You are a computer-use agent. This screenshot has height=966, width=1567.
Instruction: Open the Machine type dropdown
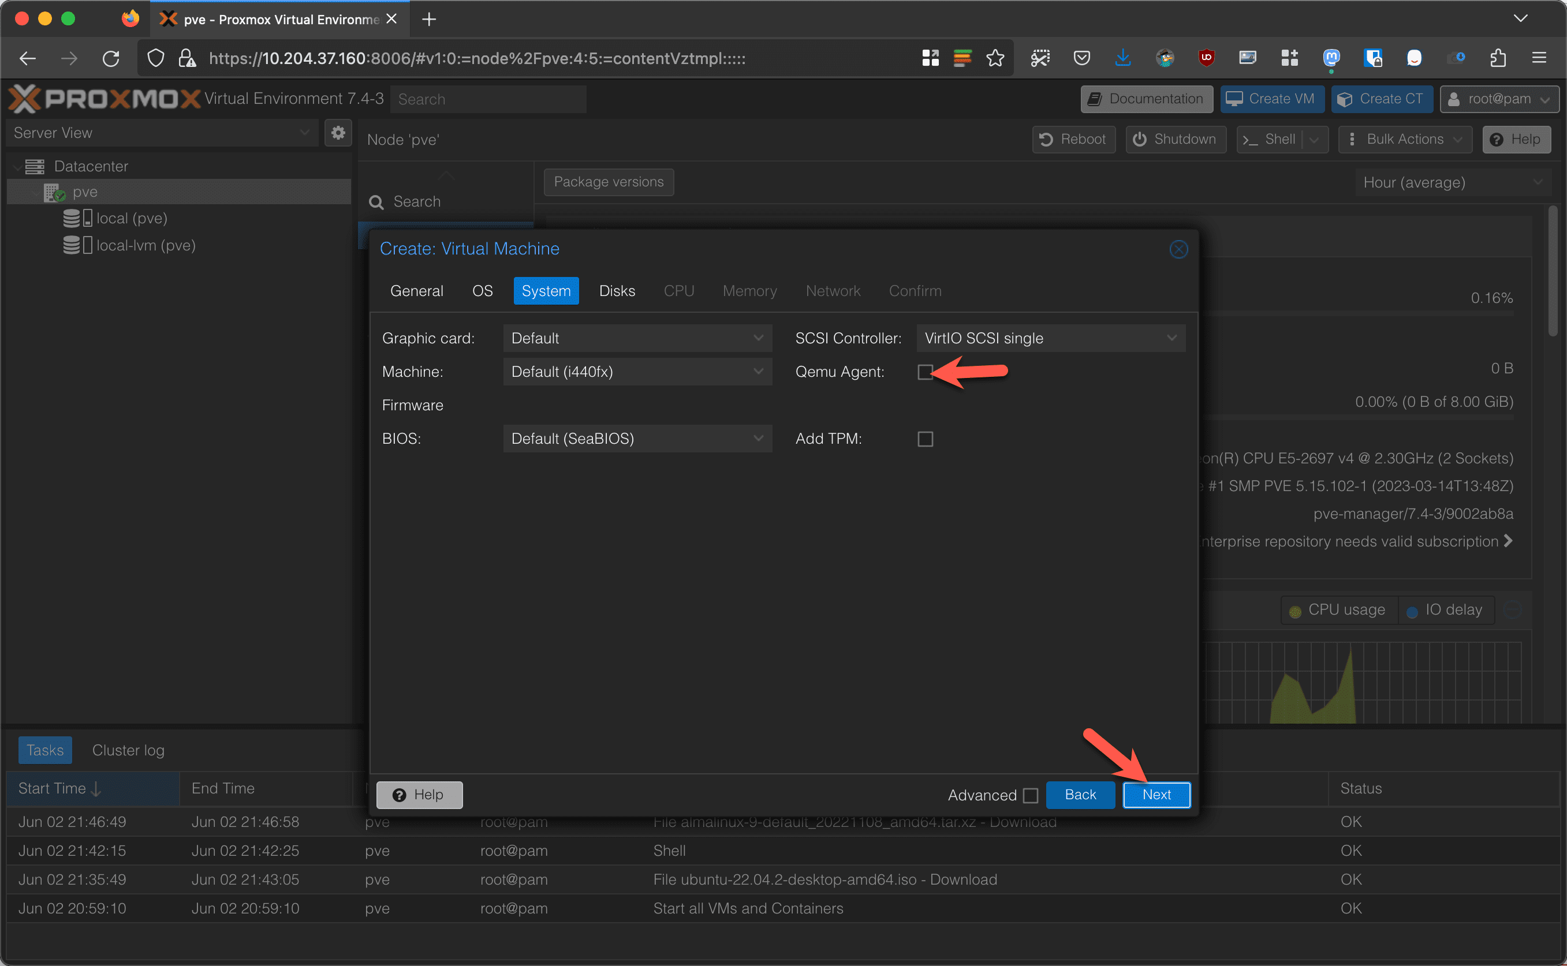point(637,372)
